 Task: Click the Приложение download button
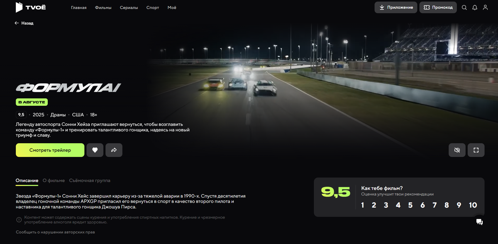click(396, 7)
